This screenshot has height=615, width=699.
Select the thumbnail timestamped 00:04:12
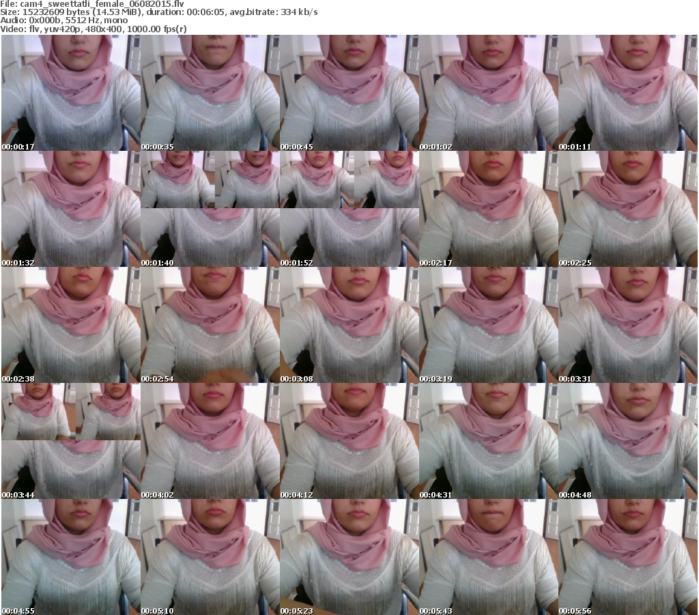click(349, 441)
